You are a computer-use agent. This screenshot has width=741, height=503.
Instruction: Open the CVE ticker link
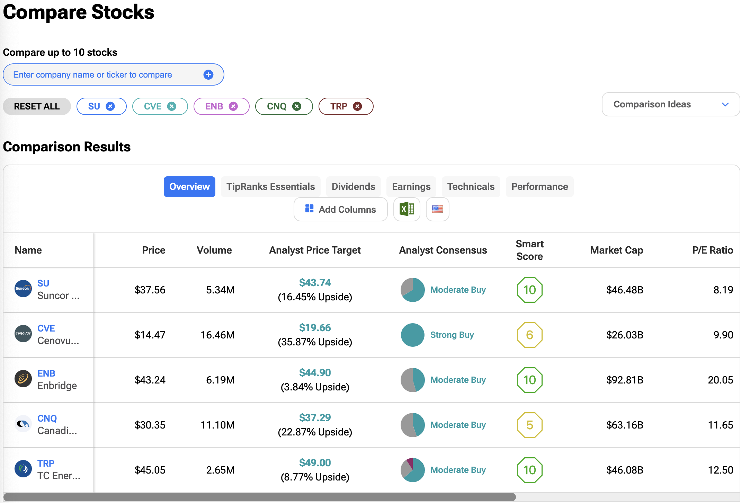[x=46, y=328]
